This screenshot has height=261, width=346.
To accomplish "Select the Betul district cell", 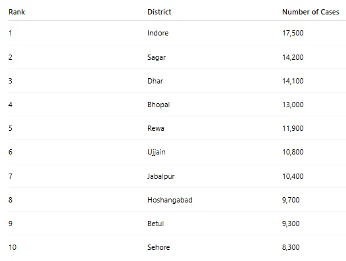I will [x=155, y=224].
